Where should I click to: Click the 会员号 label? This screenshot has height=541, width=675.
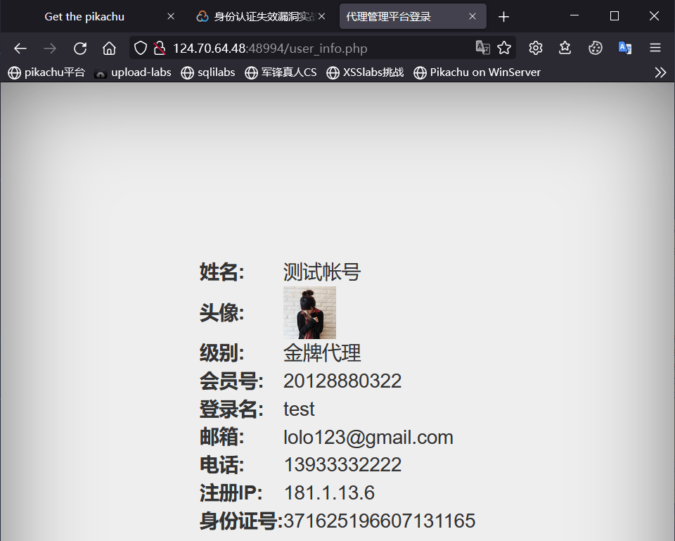click(x=231, y=381)
